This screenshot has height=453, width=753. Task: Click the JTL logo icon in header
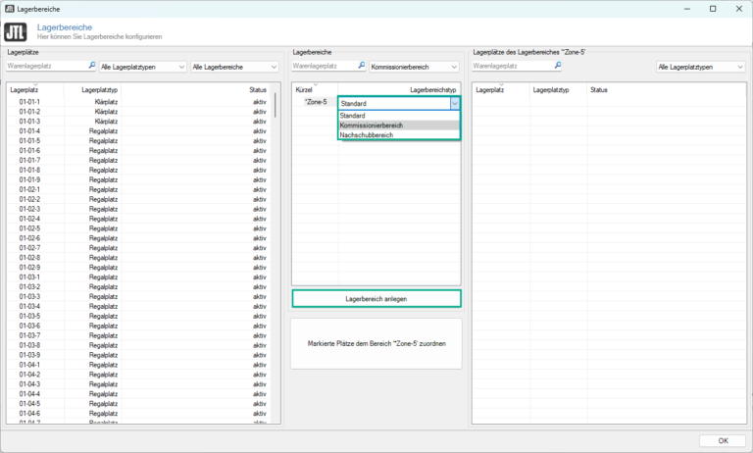(x=17, y=32)
